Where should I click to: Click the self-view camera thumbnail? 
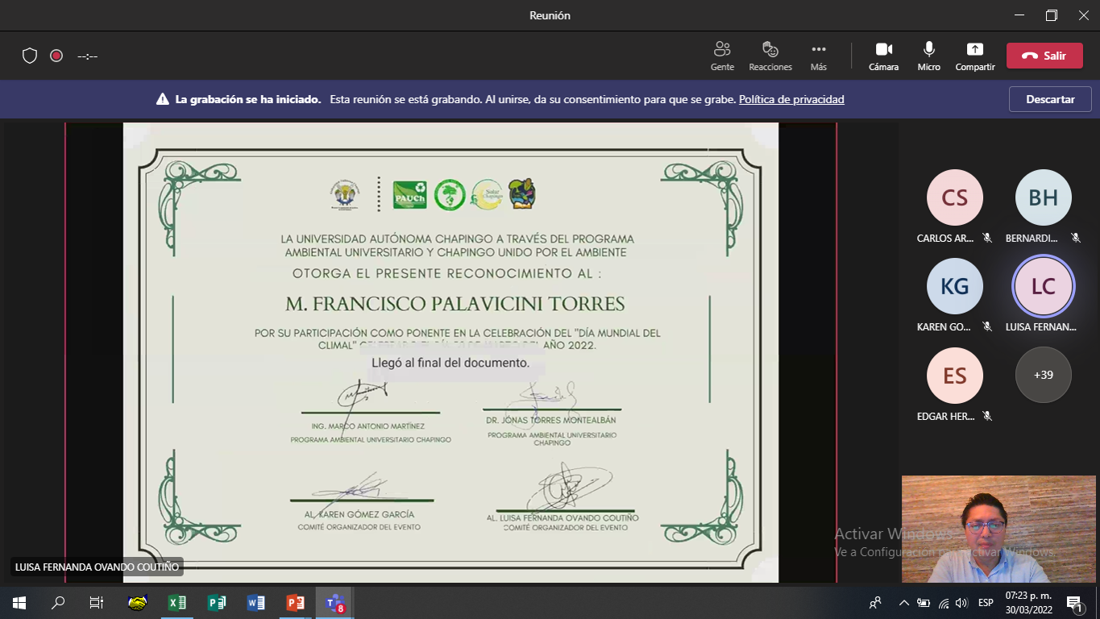(999, 529)
